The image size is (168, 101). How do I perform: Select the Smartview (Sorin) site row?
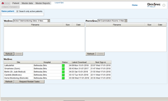point(57,69)
